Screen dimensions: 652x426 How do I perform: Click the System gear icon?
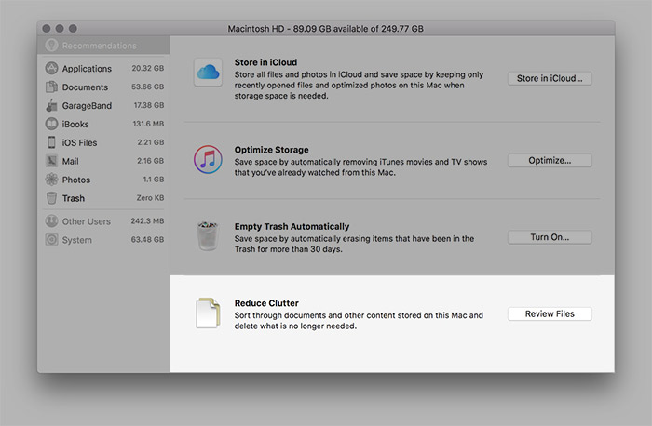(51, 240)
